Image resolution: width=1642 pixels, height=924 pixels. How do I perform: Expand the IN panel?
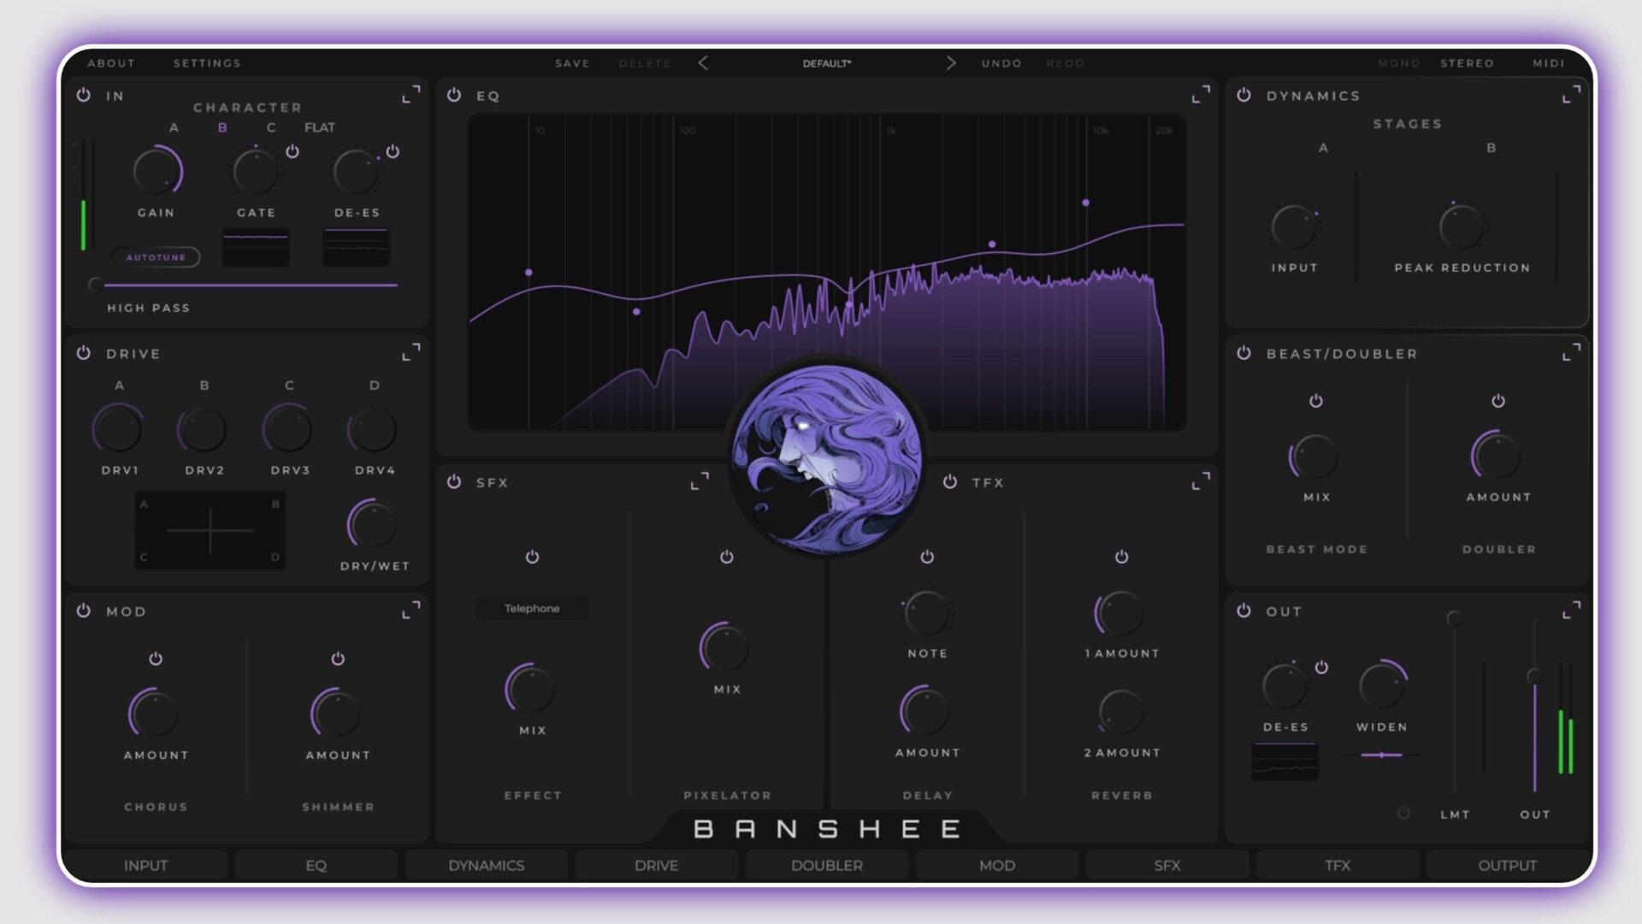click(x=411, y=96)
